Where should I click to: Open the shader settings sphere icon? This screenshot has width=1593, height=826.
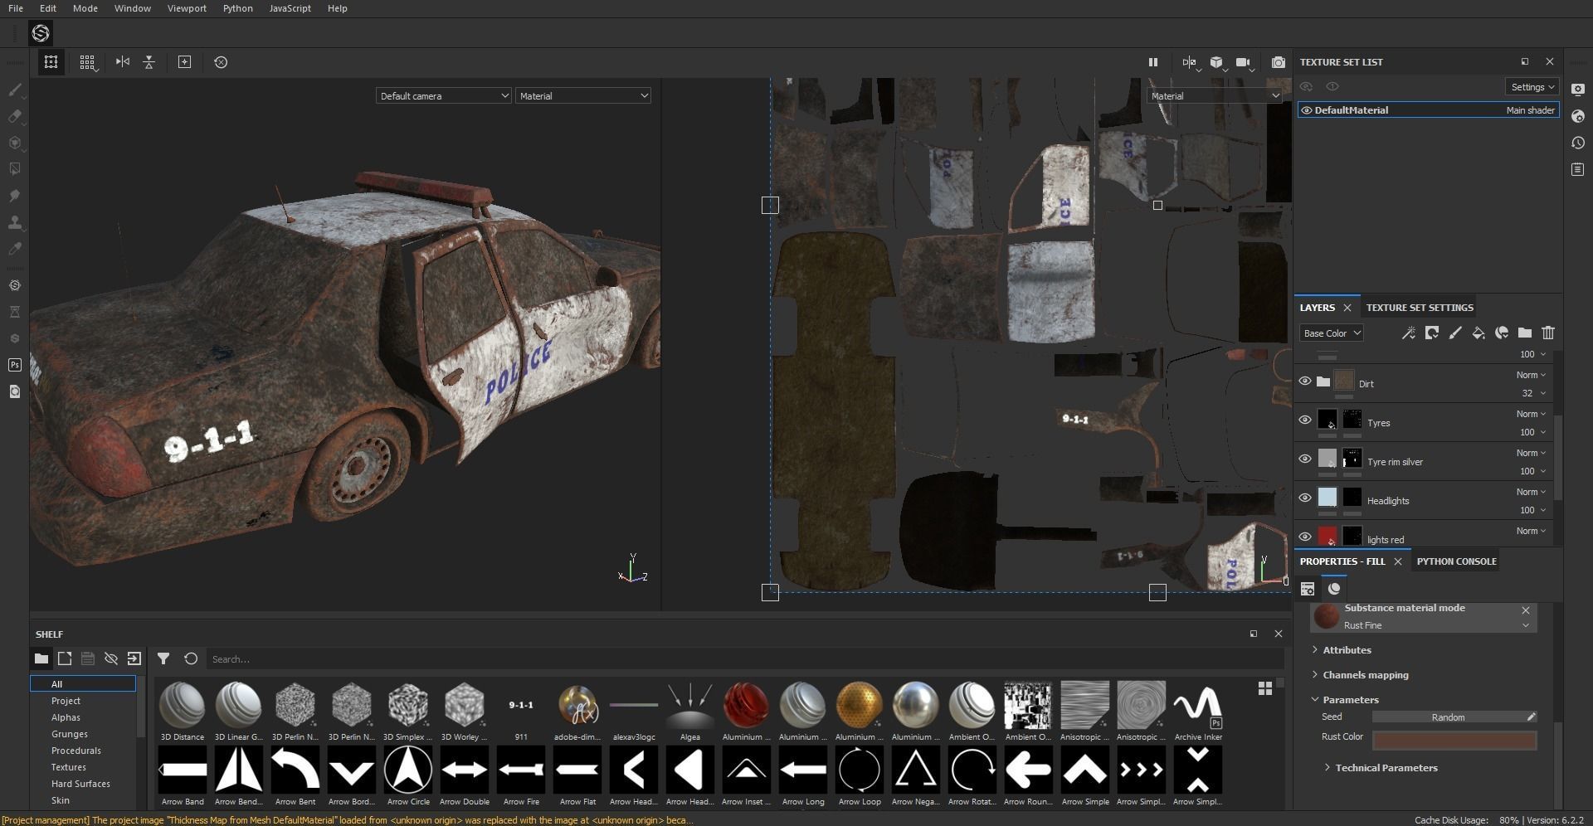[1578, 116]
